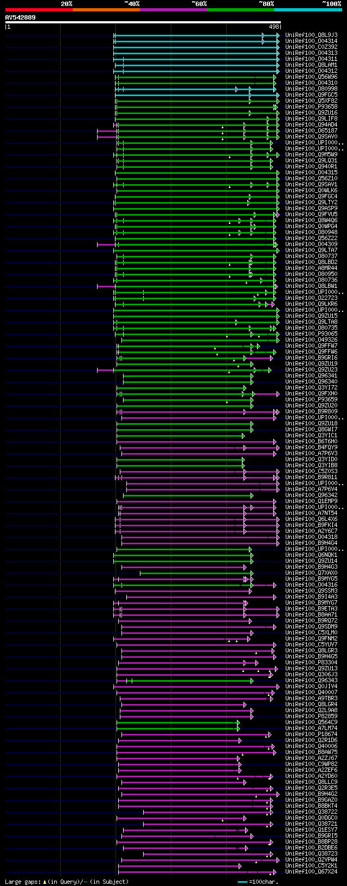This screenshot has width=347, height=886.
Task: Select subject label UniRef100_C5XLM0
Action: pyautogui.click(x=311, y=632)
